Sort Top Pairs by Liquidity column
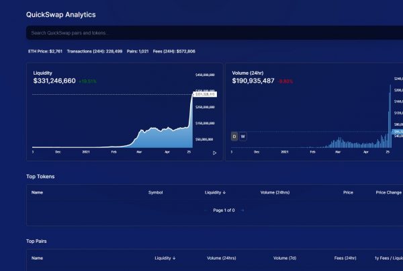The width and height of the screenshot is (403, 271). click(165, 258)
